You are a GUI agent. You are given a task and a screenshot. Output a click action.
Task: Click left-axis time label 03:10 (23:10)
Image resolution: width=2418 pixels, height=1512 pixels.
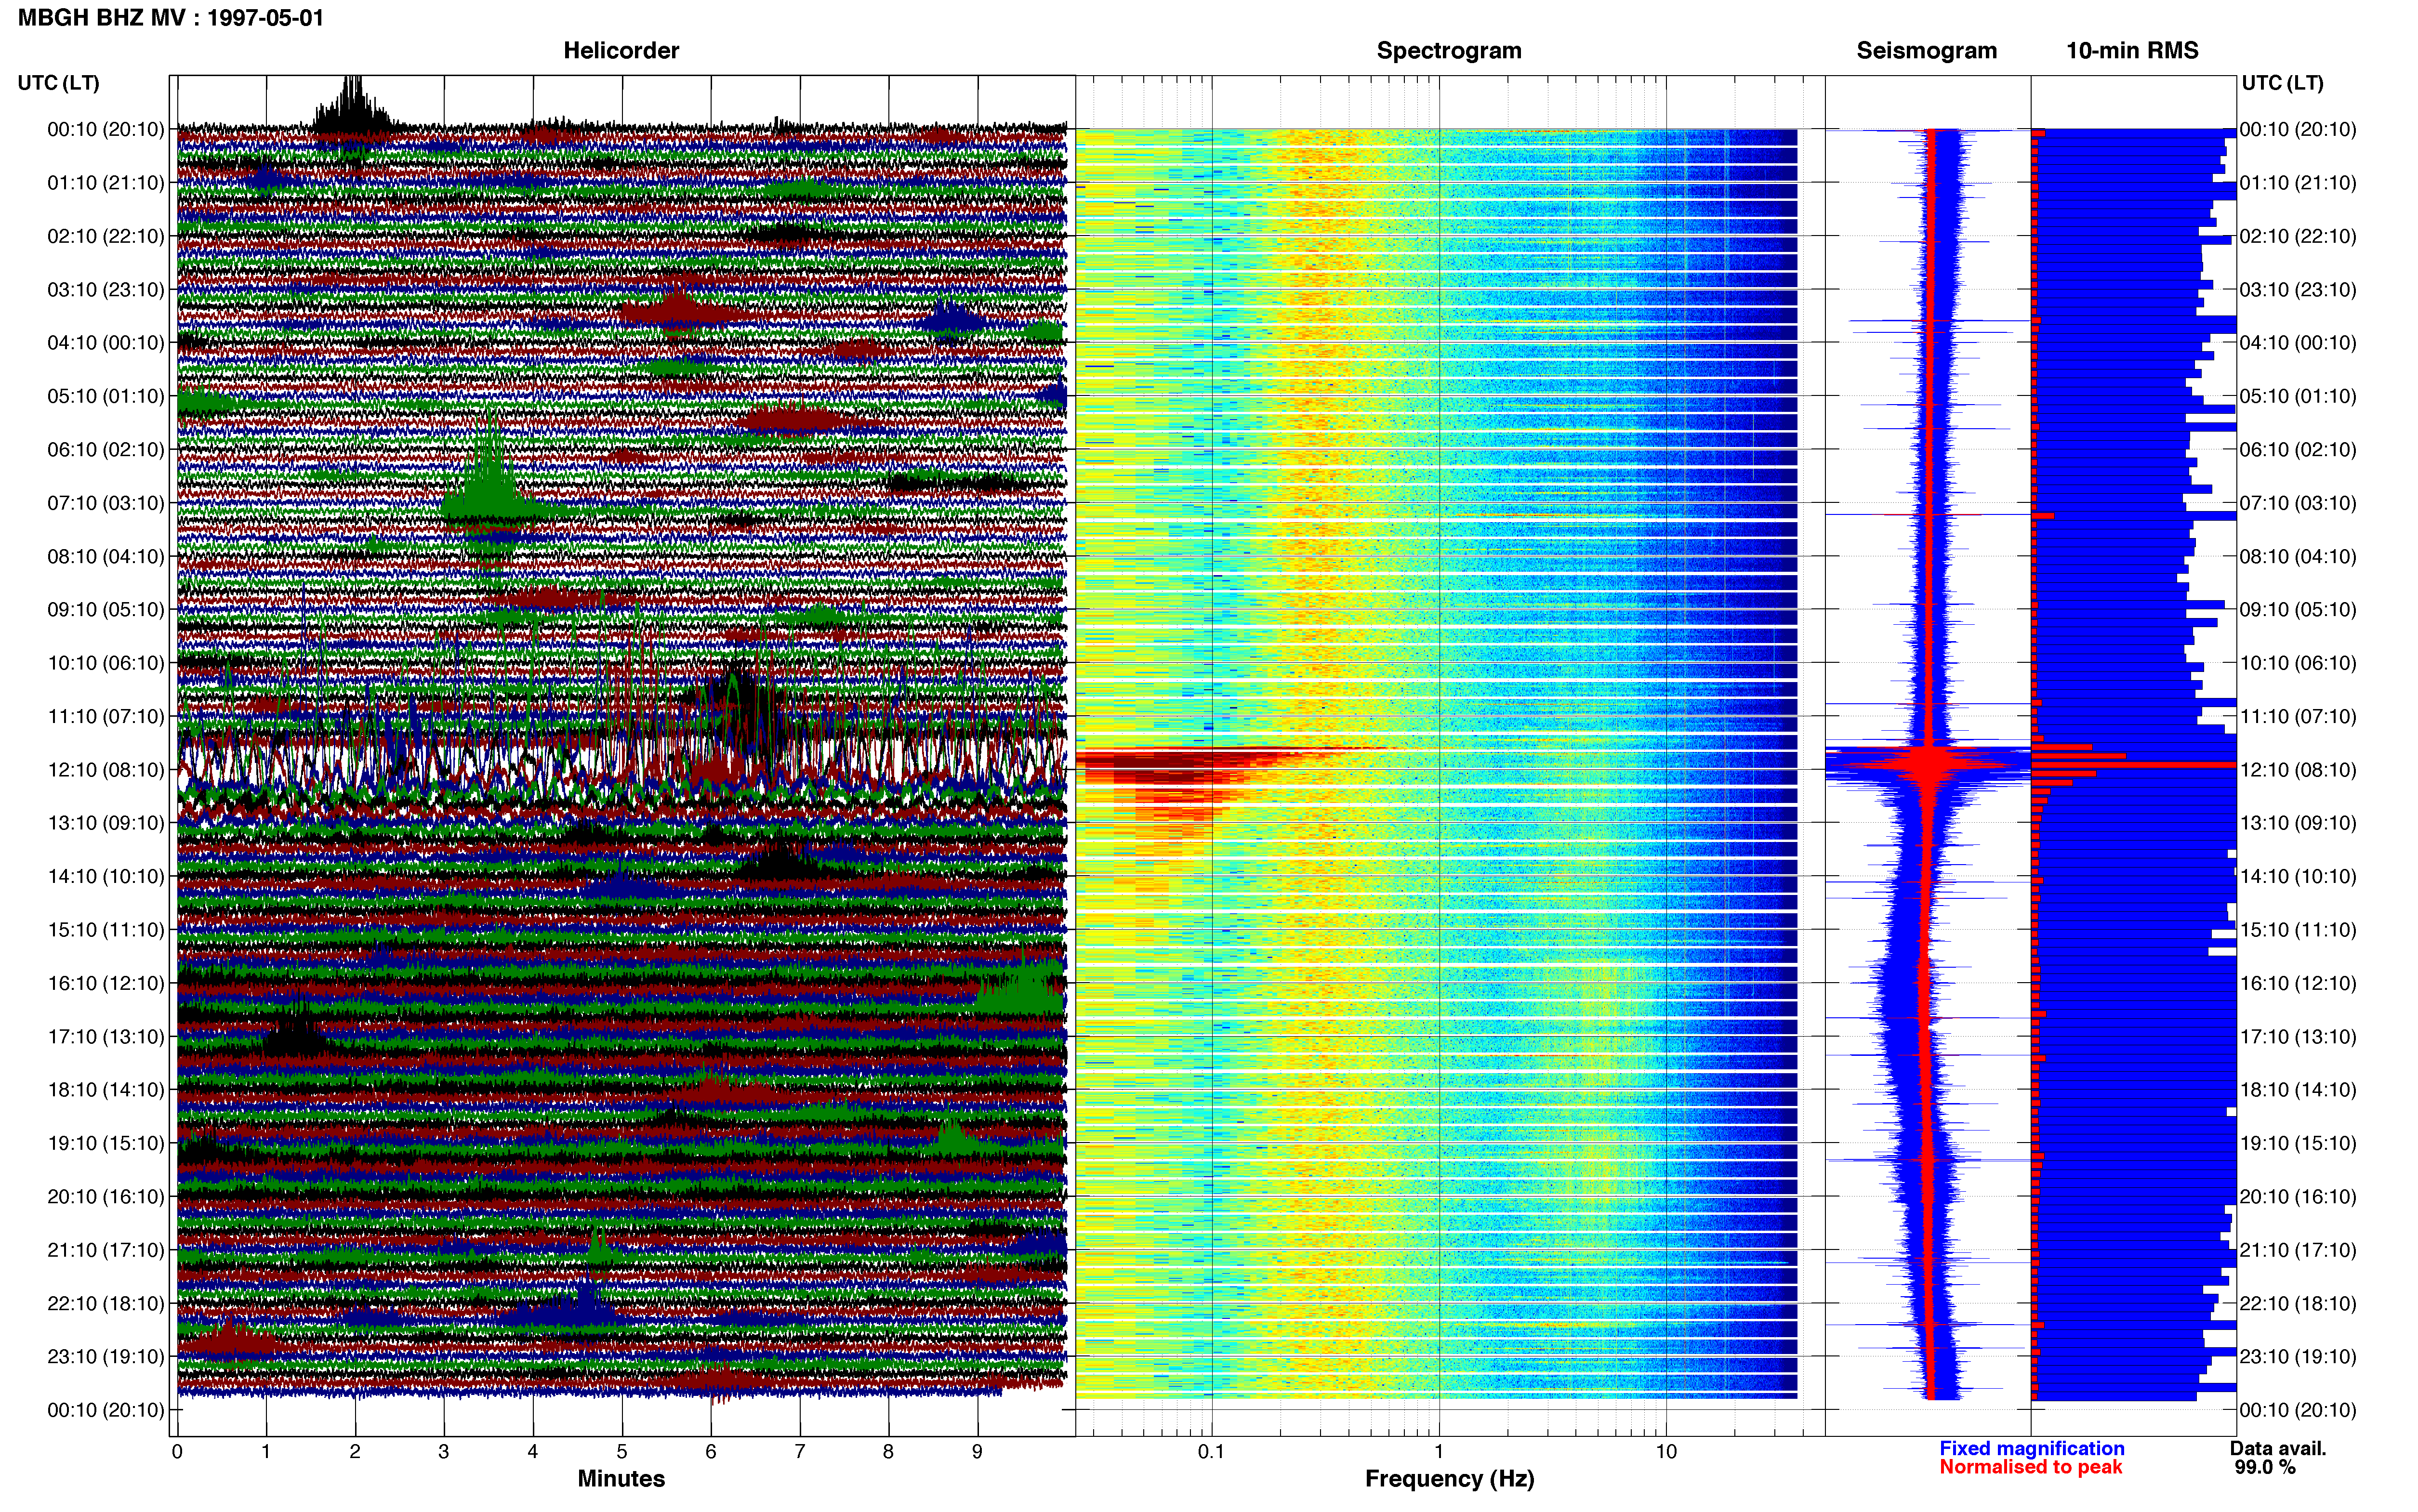tap(106, 290)
